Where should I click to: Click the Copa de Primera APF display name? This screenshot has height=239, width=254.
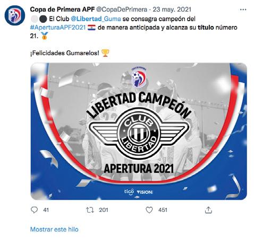[62, 10]
